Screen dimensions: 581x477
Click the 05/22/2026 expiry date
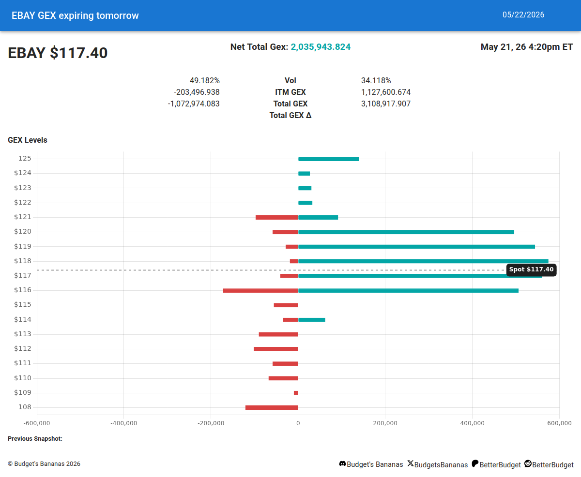(x=523, y=15)
